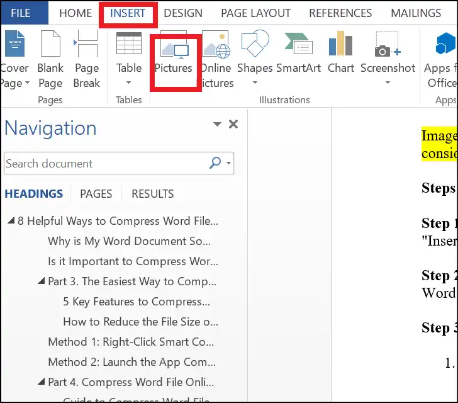Open Apps for Office

(x=440, y=59)
